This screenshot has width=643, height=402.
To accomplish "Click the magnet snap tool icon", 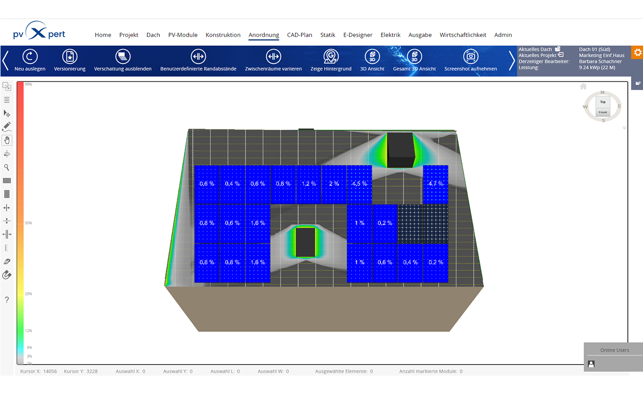I will click(7, 275).
